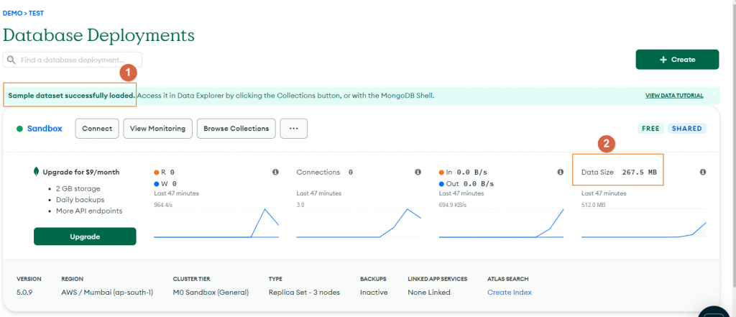Click the orange R 0 reads legend
The image size is (736, 317).
click(165, 173)
